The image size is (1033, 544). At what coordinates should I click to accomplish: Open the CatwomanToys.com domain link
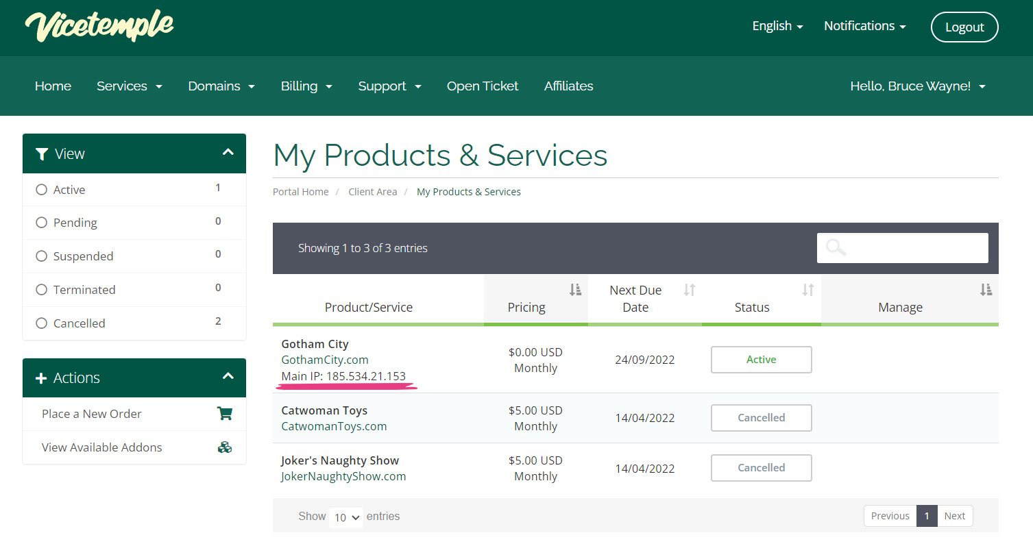[334, 426]
